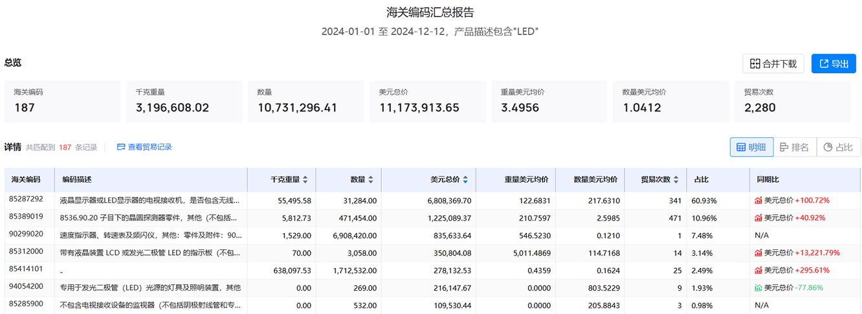Sort by 美元总价 column sort arrows
Viewport: 862px width, 314px height.
465,179
